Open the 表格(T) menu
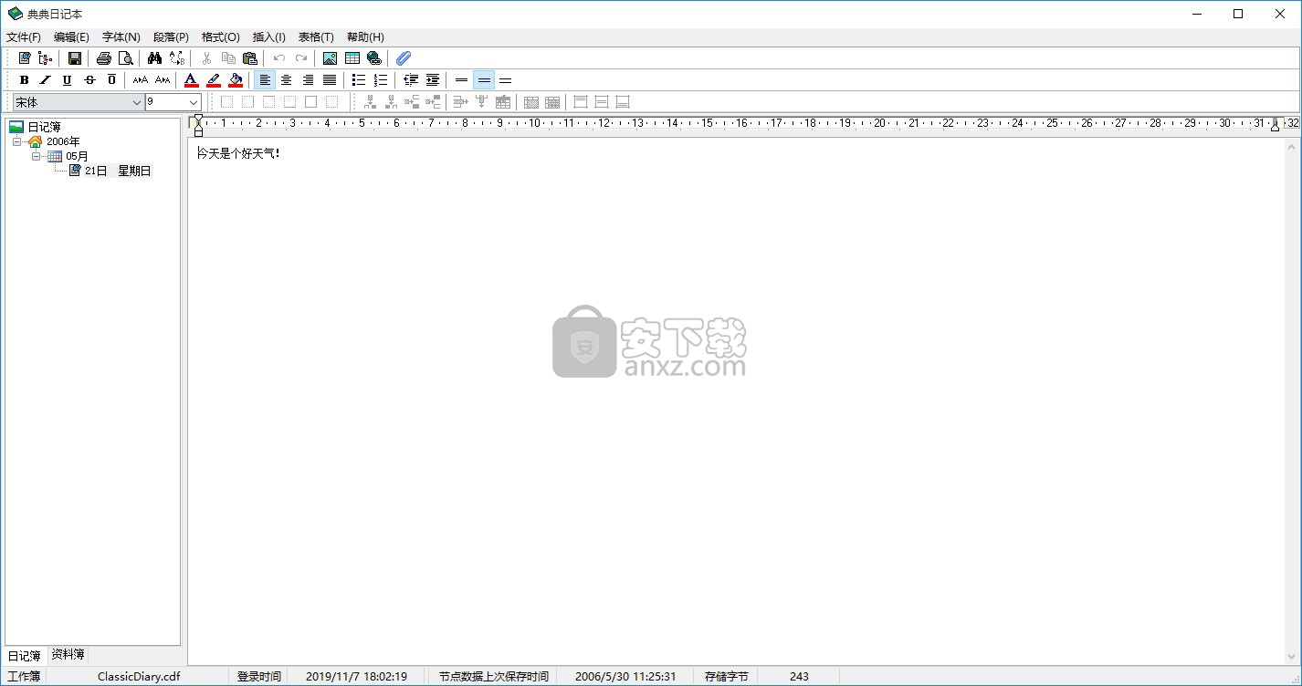Image resolution: width=1302 pixels, height=686 pixels. click(x=316, y=37)
